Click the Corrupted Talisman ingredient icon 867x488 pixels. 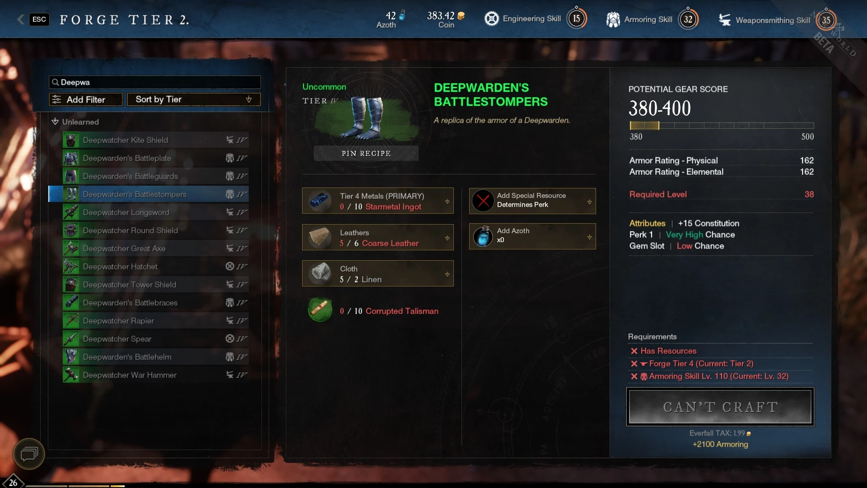(x=320, y=310)
